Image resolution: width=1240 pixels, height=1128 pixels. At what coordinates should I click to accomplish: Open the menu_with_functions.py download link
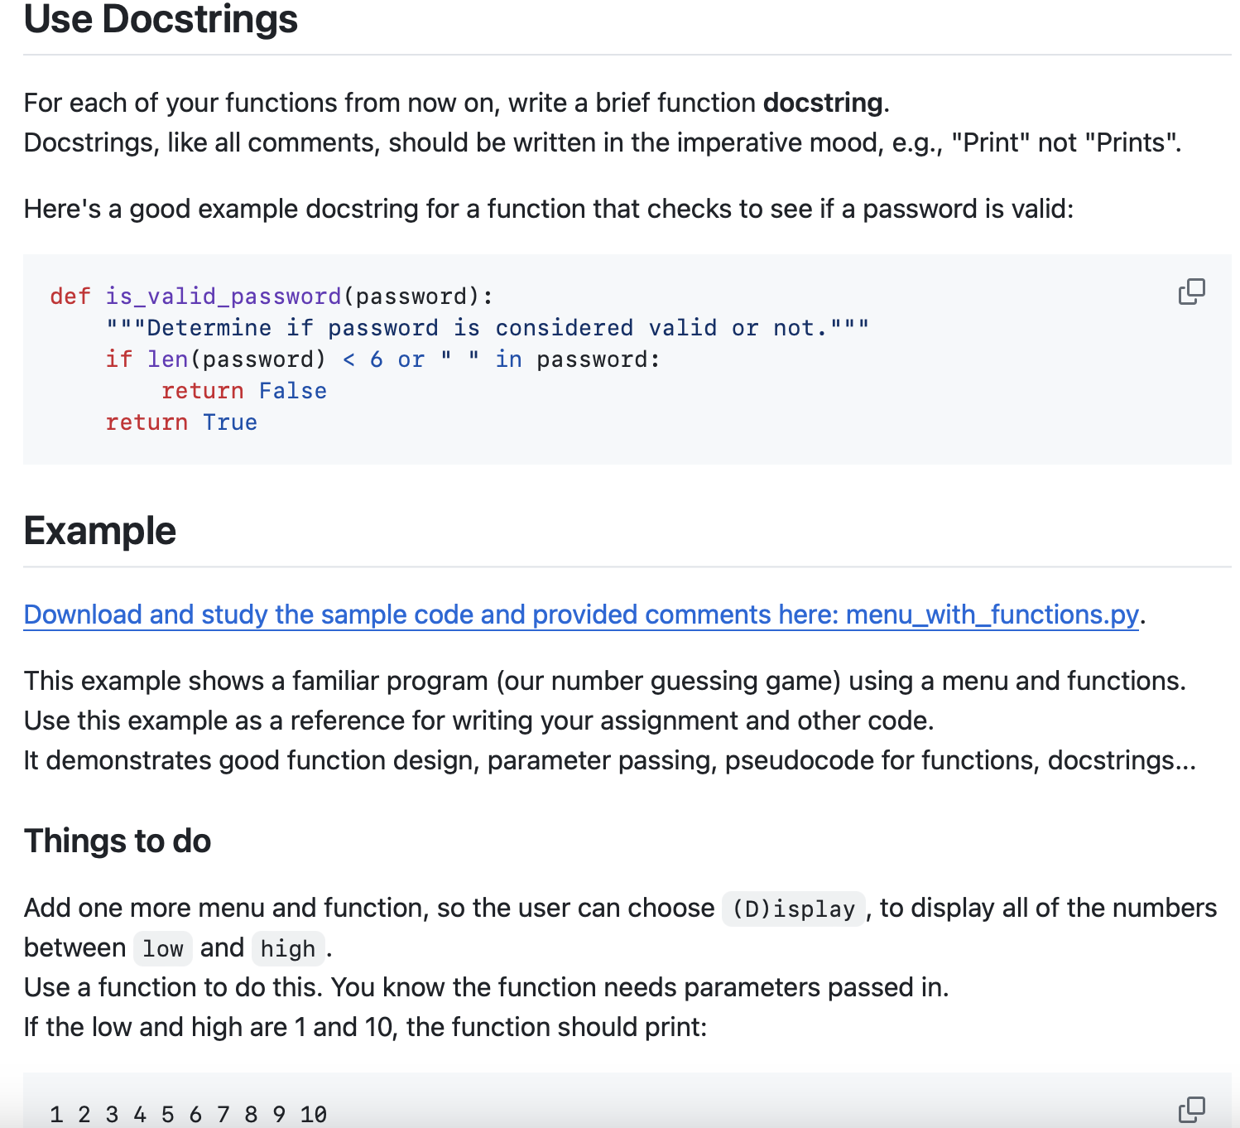[x=581, y=615]
